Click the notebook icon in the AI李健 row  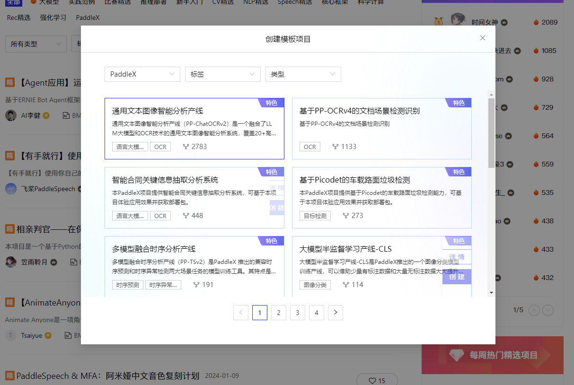point(67,115)
